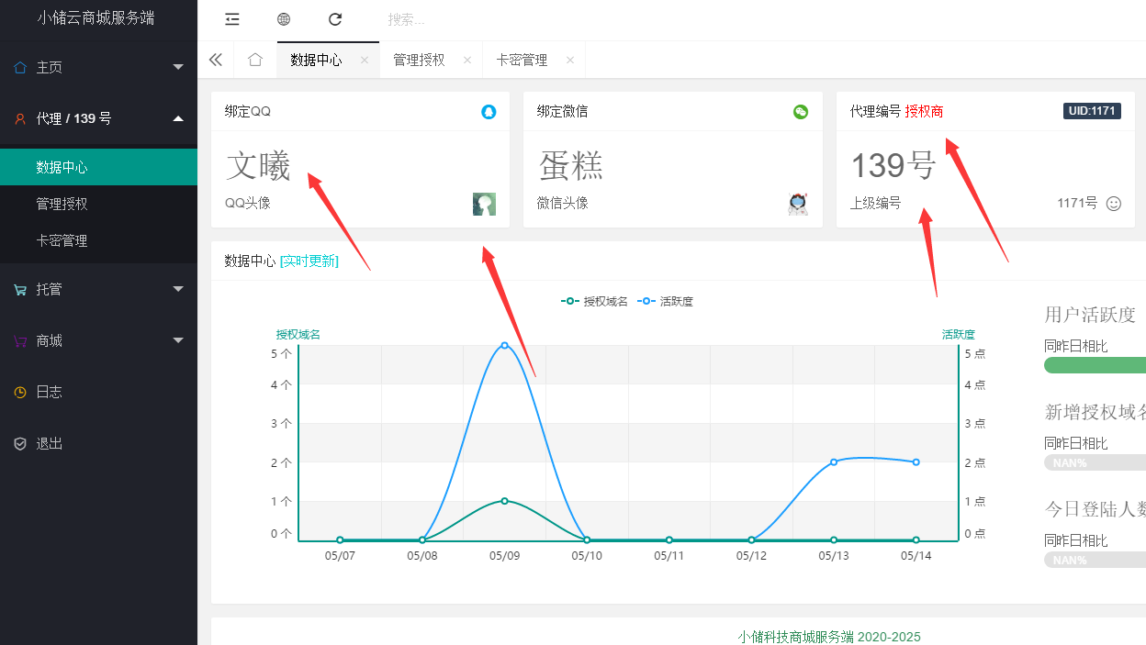Click the smiley icon beside 1171号
The width and height of the screenshot is (1146, 645).
1114,204
